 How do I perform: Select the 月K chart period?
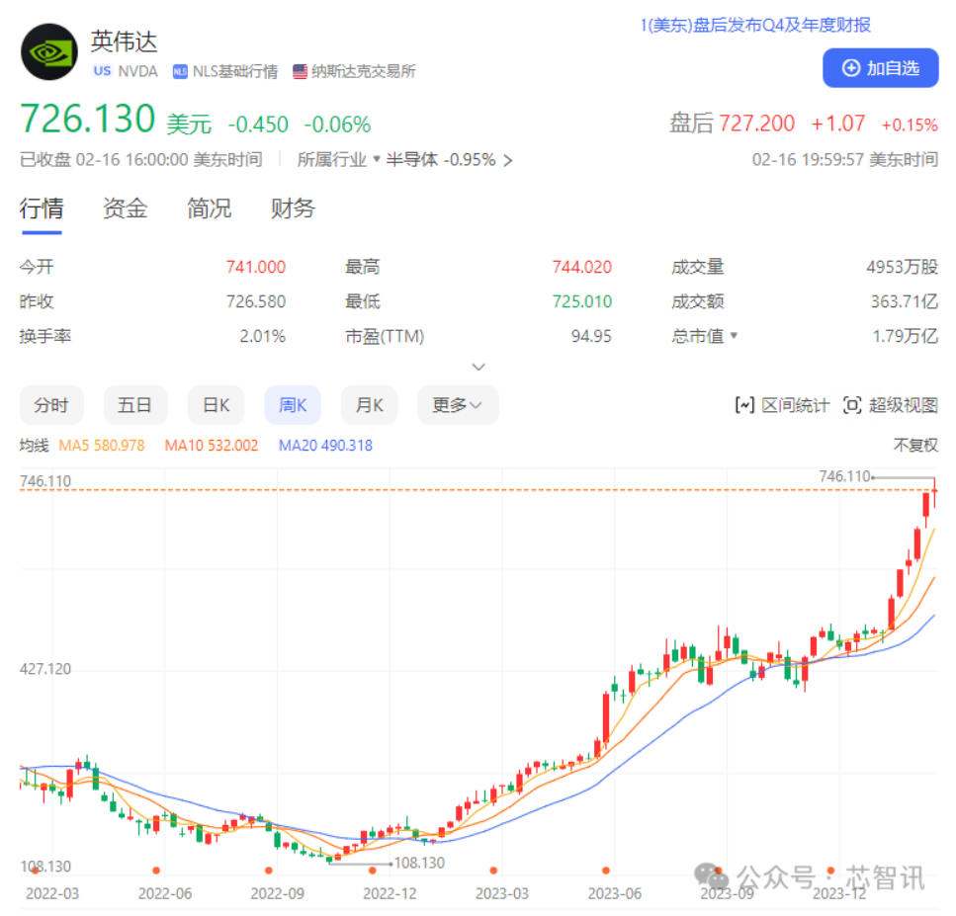(370, 405)
